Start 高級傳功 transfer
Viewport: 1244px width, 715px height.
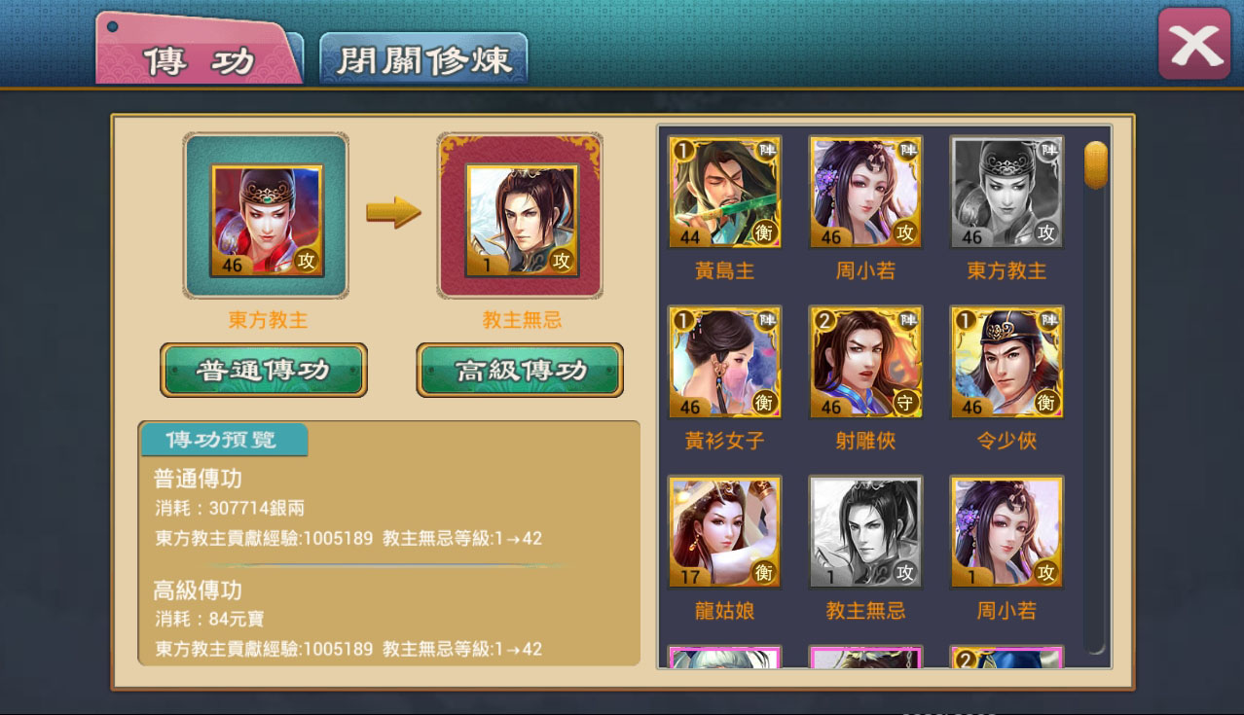[x=520, y=370]
